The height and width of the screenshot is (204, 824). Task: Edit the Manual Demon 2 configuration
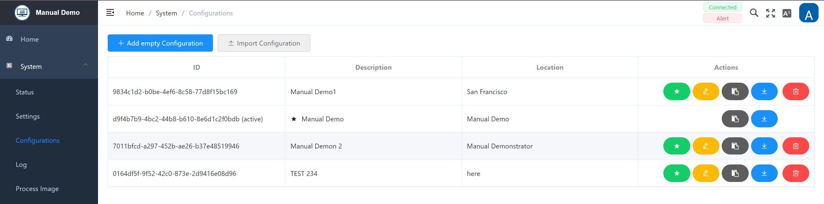pyautogui.click(x=705, y=146)
